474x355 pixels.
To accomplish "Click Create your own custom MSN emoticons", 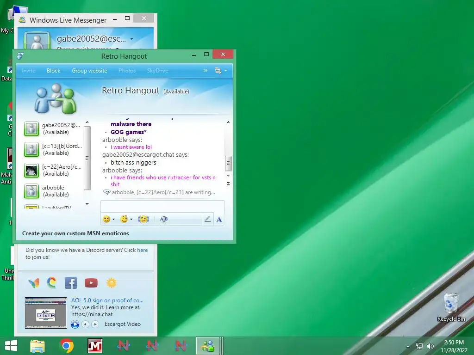I will pyautogui.click(x=75, y=233).
